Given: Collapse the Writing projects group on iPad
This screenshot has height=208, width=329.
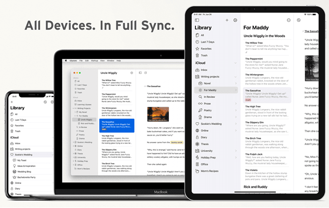Looking at the screenshot, I should point(236,77).
